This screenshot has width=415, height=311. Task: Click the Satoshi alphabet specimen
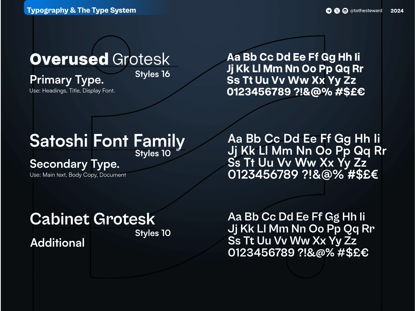pyautogui.click(x=307, y=157)
